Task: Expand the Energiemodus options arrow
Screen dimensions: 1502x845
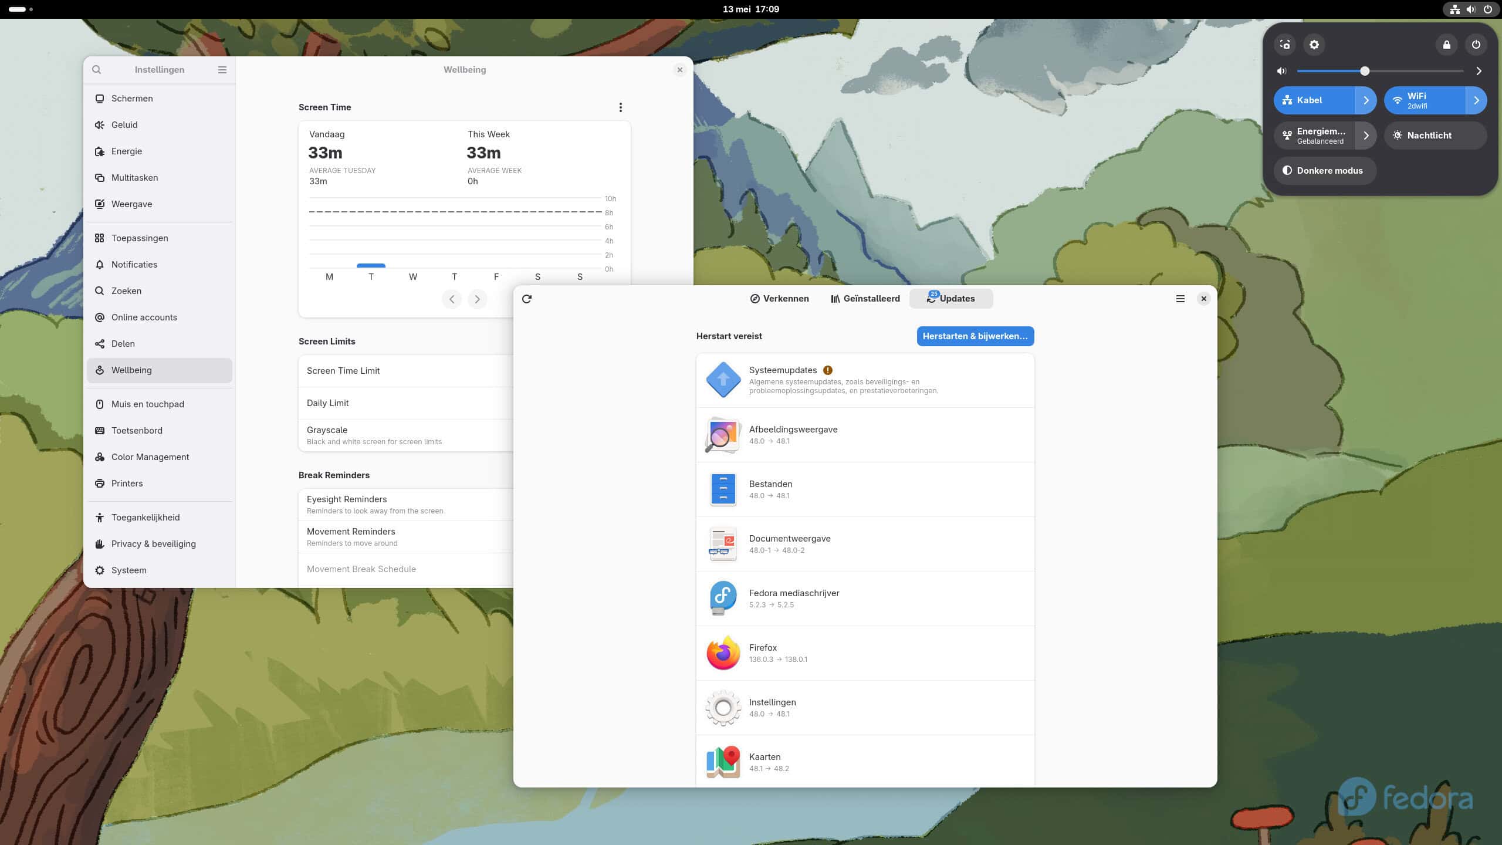Action: (x=1366, y=136)
